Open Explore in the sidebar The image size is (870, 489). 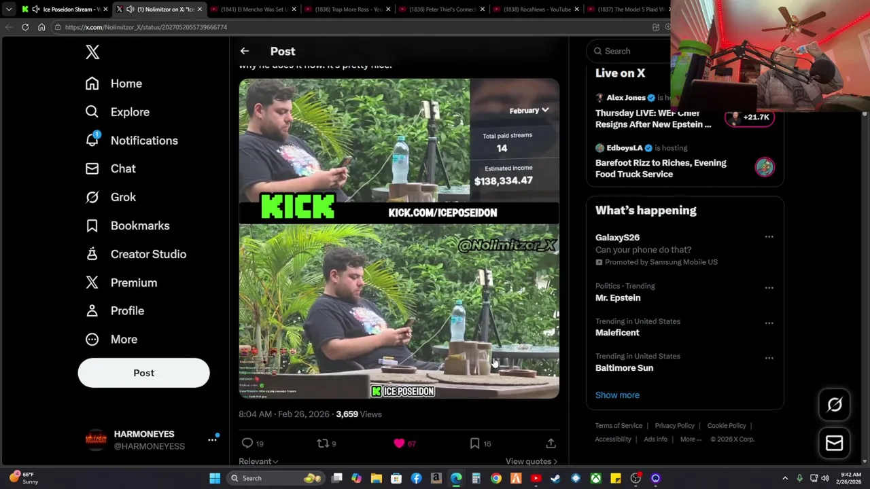(117, 112)
